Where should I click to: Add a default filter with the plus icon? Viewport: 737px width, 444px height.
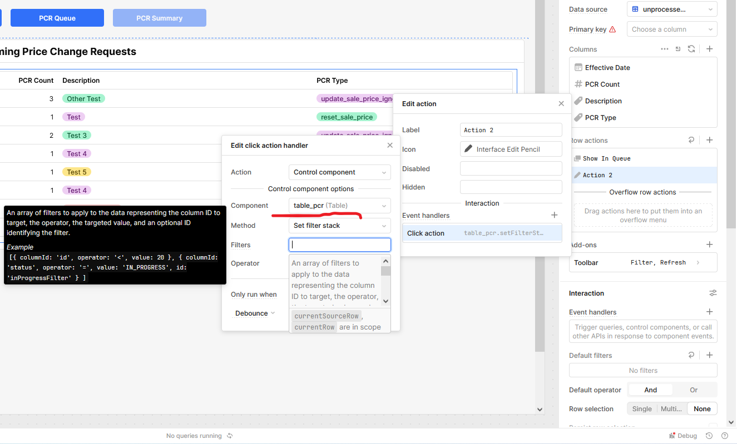point(710,355)
